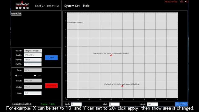Click the YAxis input field
Viewport: 199px width, 112px height.
[x=114, y=104]
